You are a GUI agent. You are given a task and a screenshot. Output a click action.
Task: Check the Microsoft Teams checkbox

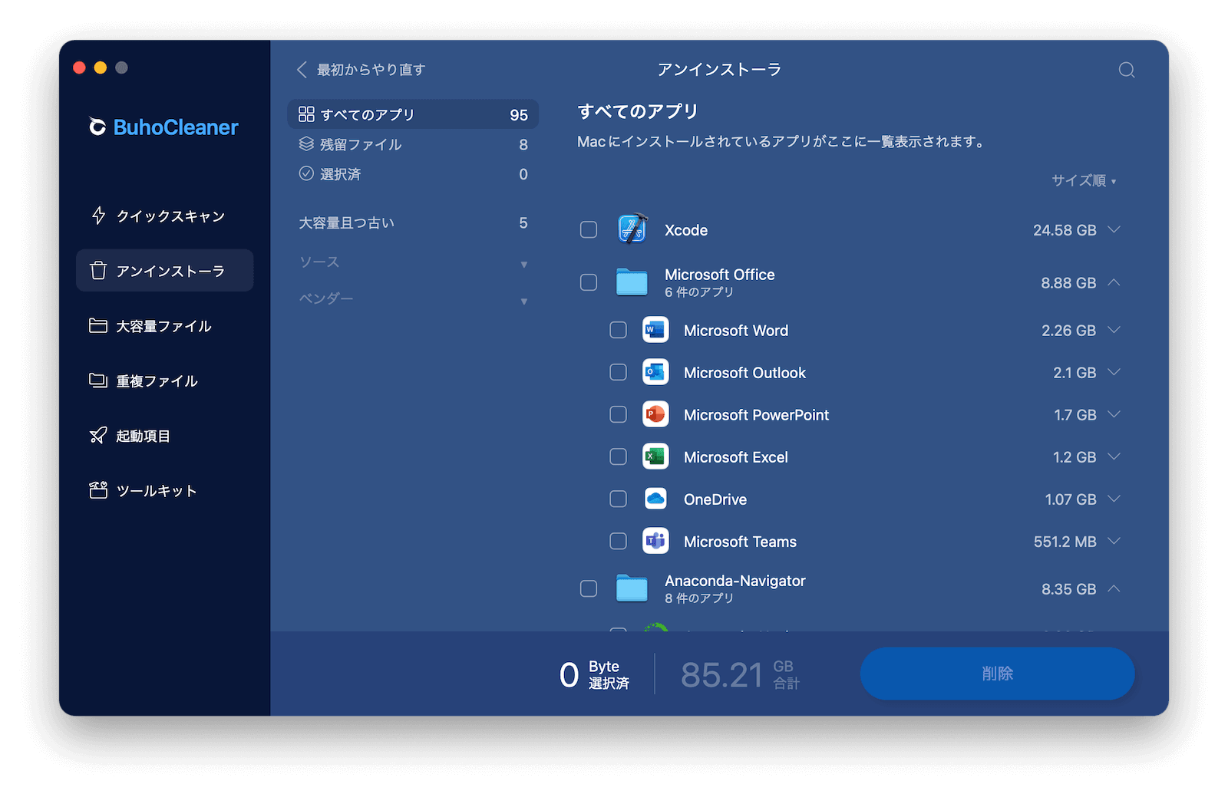tap(618, 541)
